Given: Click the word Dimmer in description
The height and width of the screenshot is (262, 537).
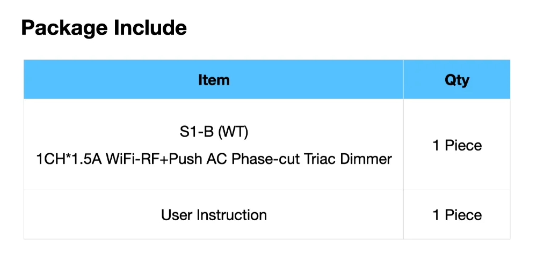Looking at the screenshot, I should click(x=366, y=159).
